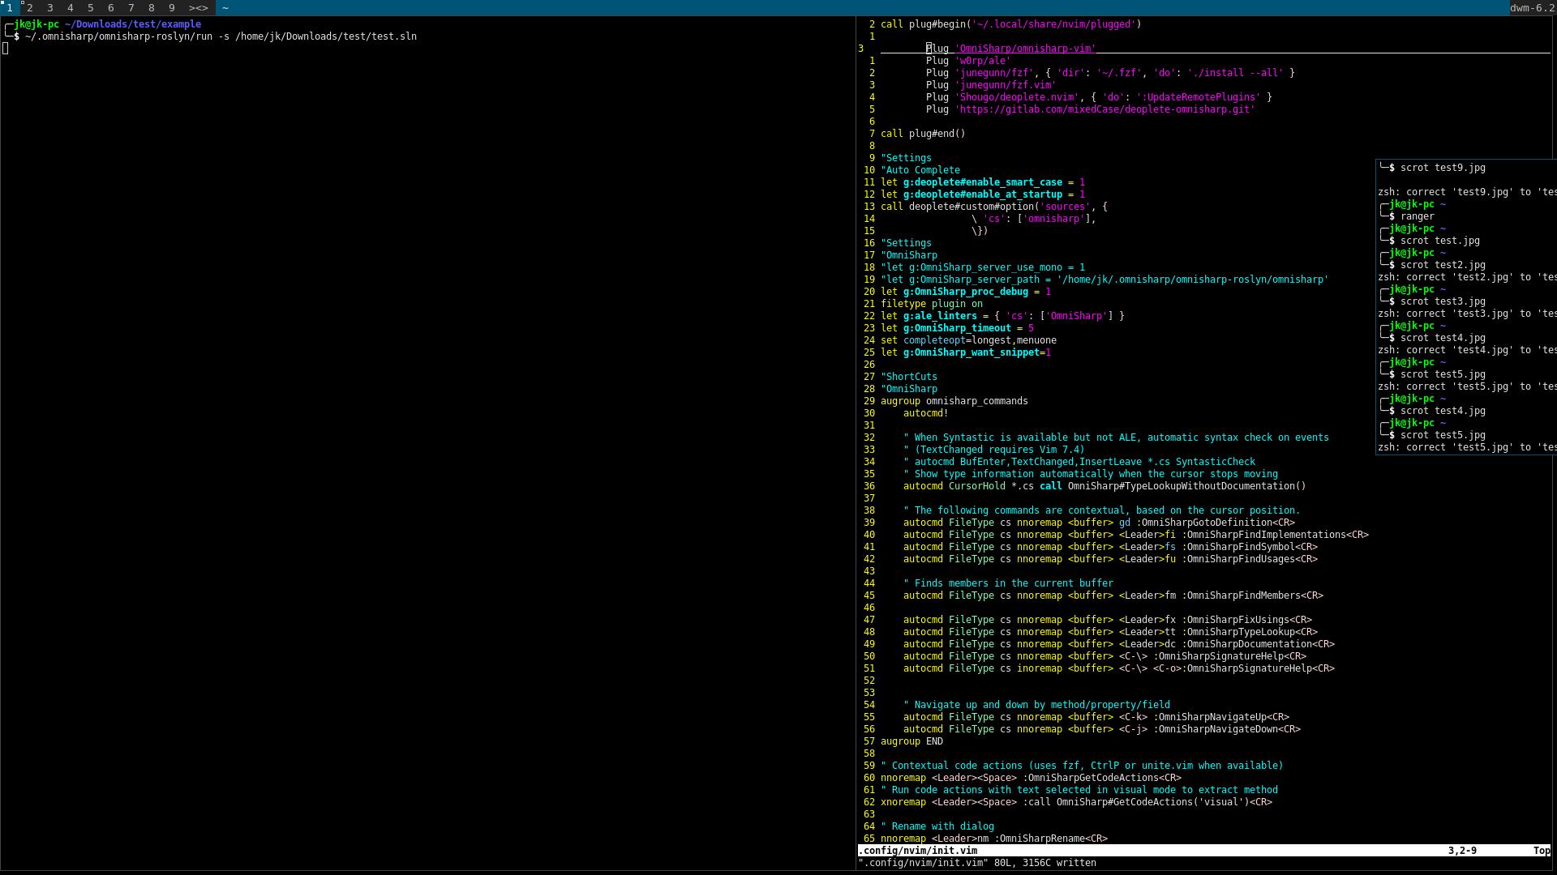Viewport: 1557px width, 875px height.
Task: Click the <C-j> OmniSharpNavigateDown mapping
Action: 1102,729
